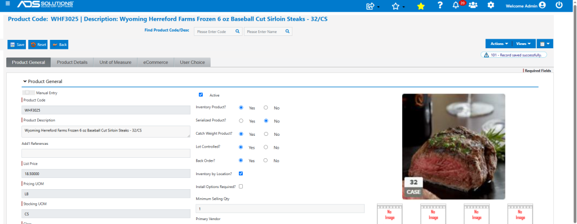The width and height of the screenshot is (577, 224).
Task: Click the search icon for product code
Action: click(x=238, y=31)
